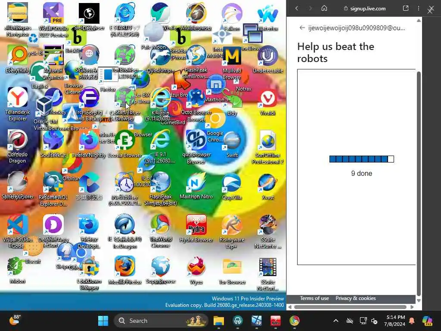Open the Maxthon Nitro desktop icon

[x=196, y=183]
